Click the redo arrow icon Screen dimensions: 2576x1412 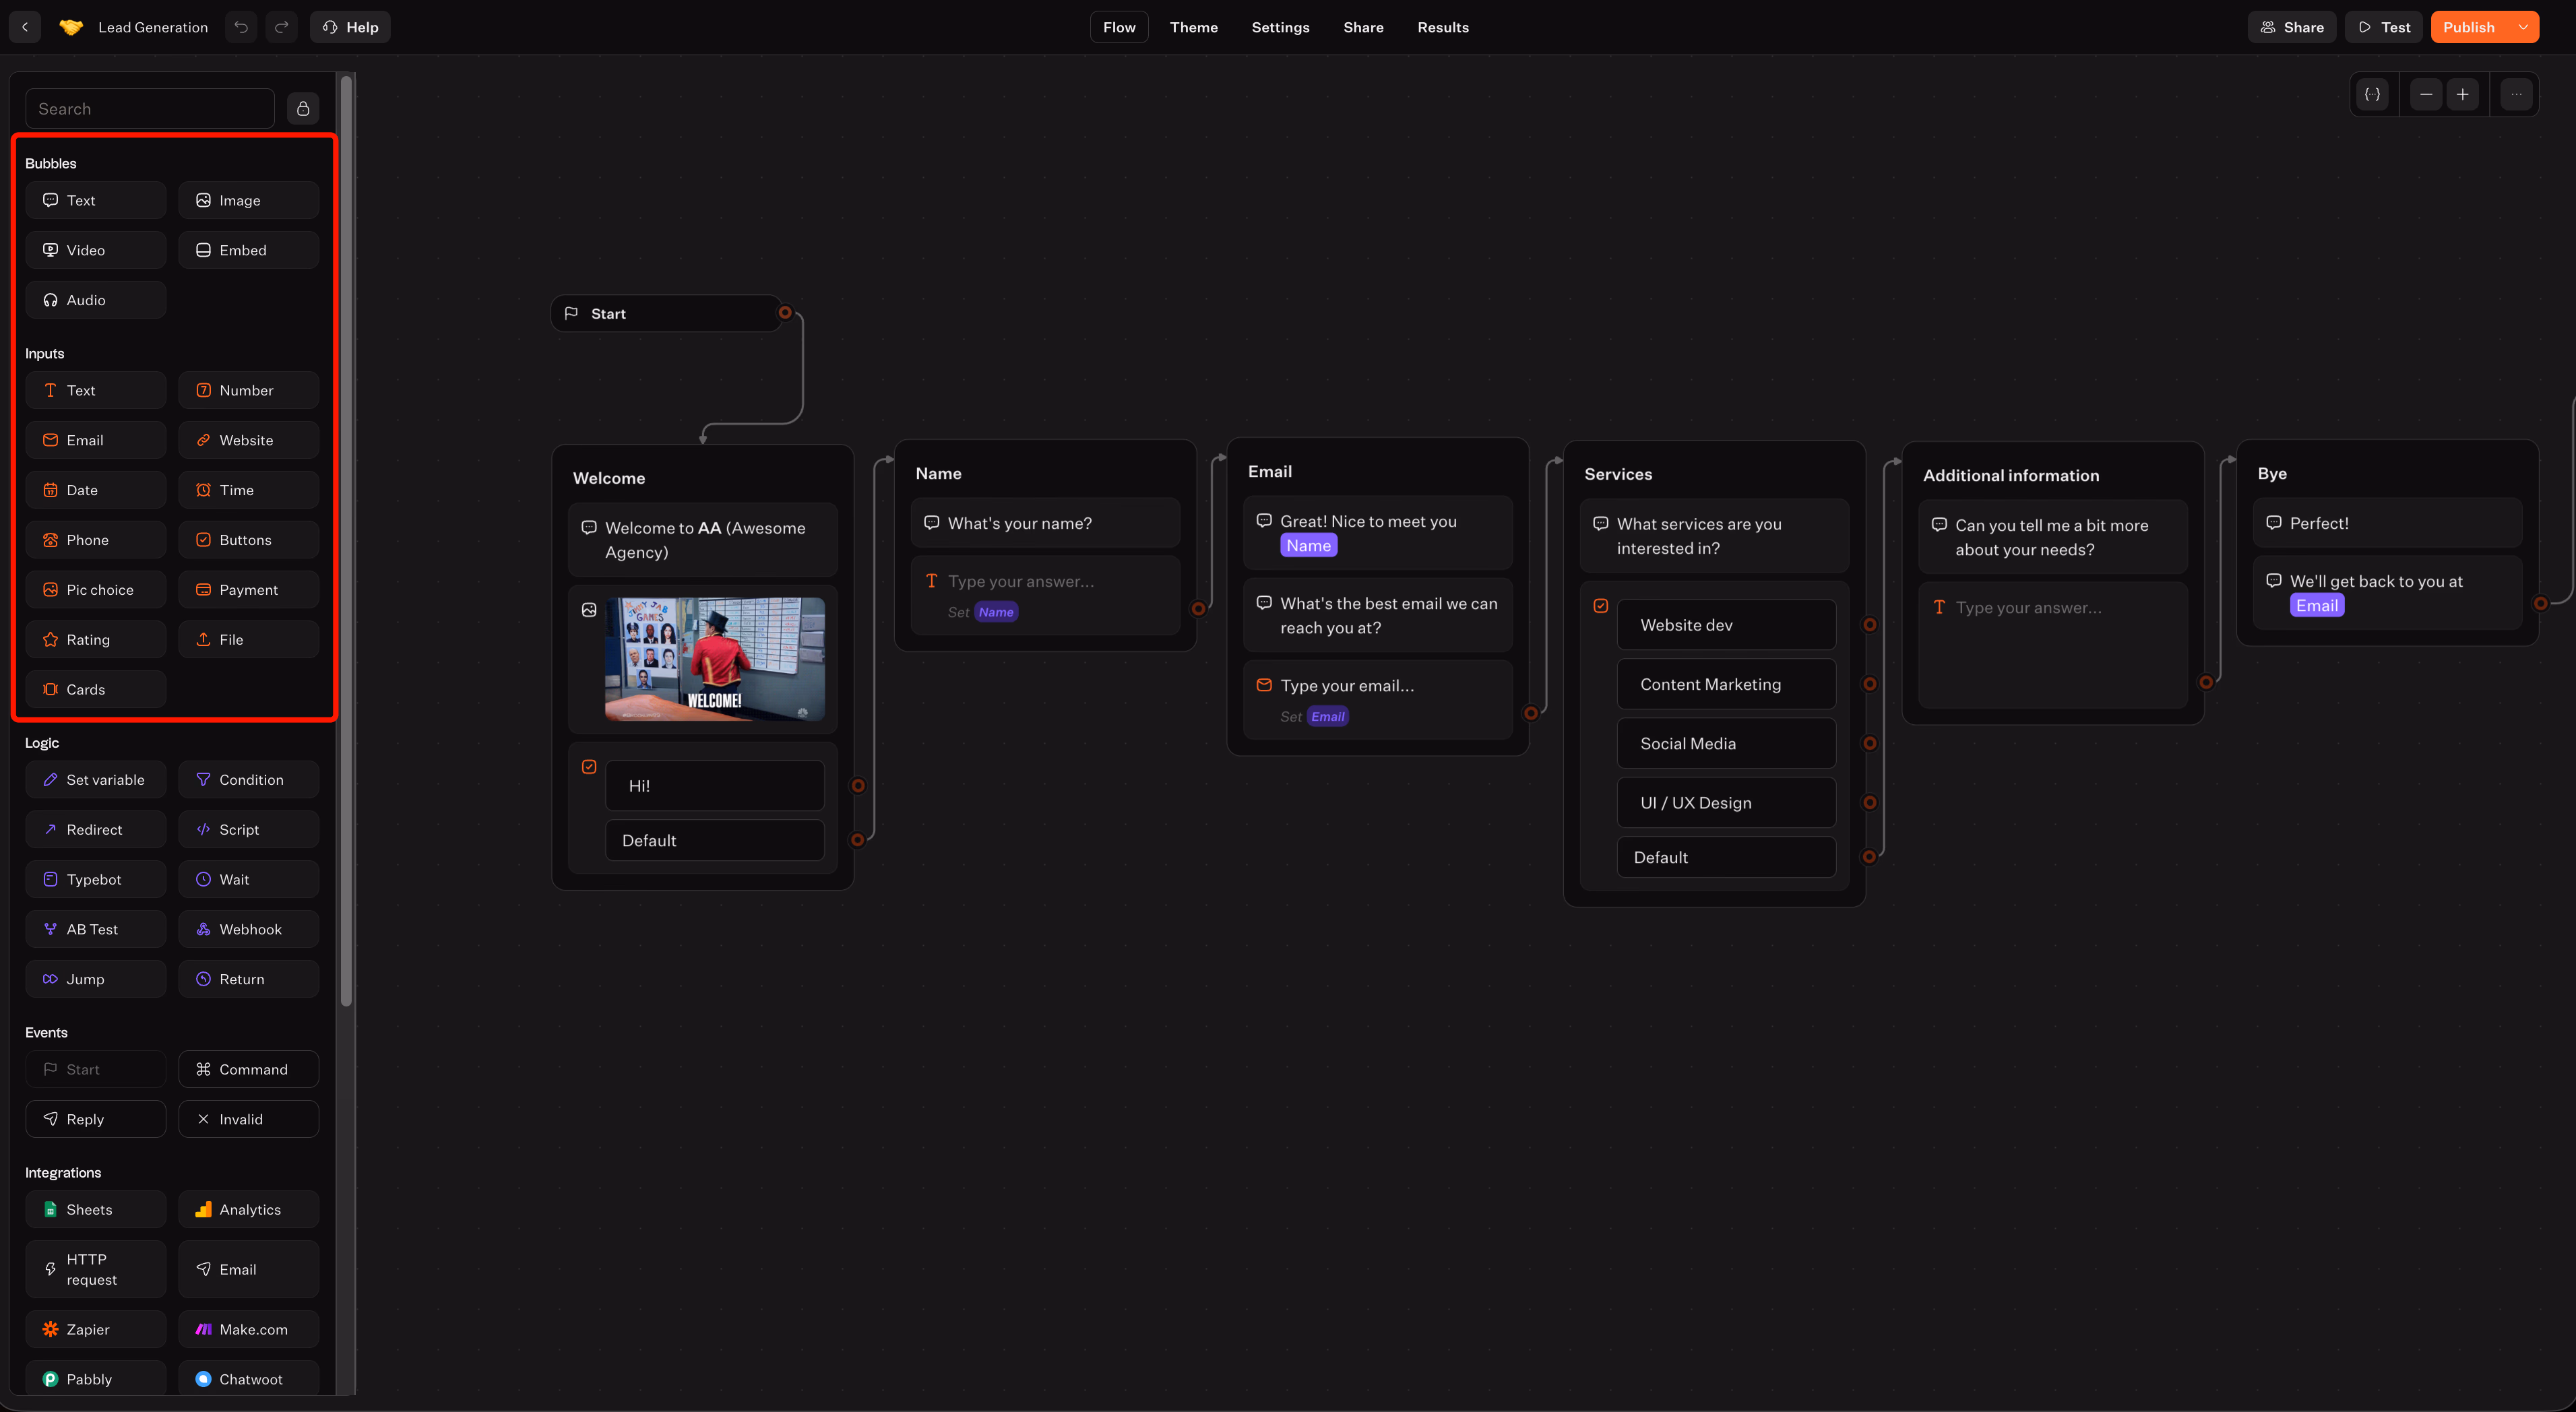click(x=282, y=27)
